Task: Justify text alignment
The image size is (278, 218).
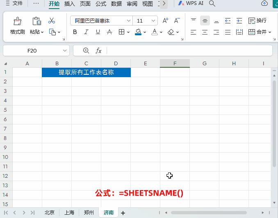Action: (228, 32)
